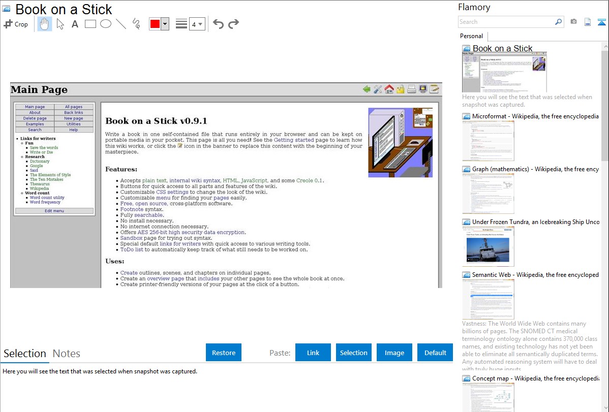This screenshot has height=412, width=609.
Task: Redo the last undone annotation
Action: click(233, 24)
